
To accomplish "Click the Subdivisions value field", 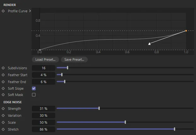I will click(43, 68).
